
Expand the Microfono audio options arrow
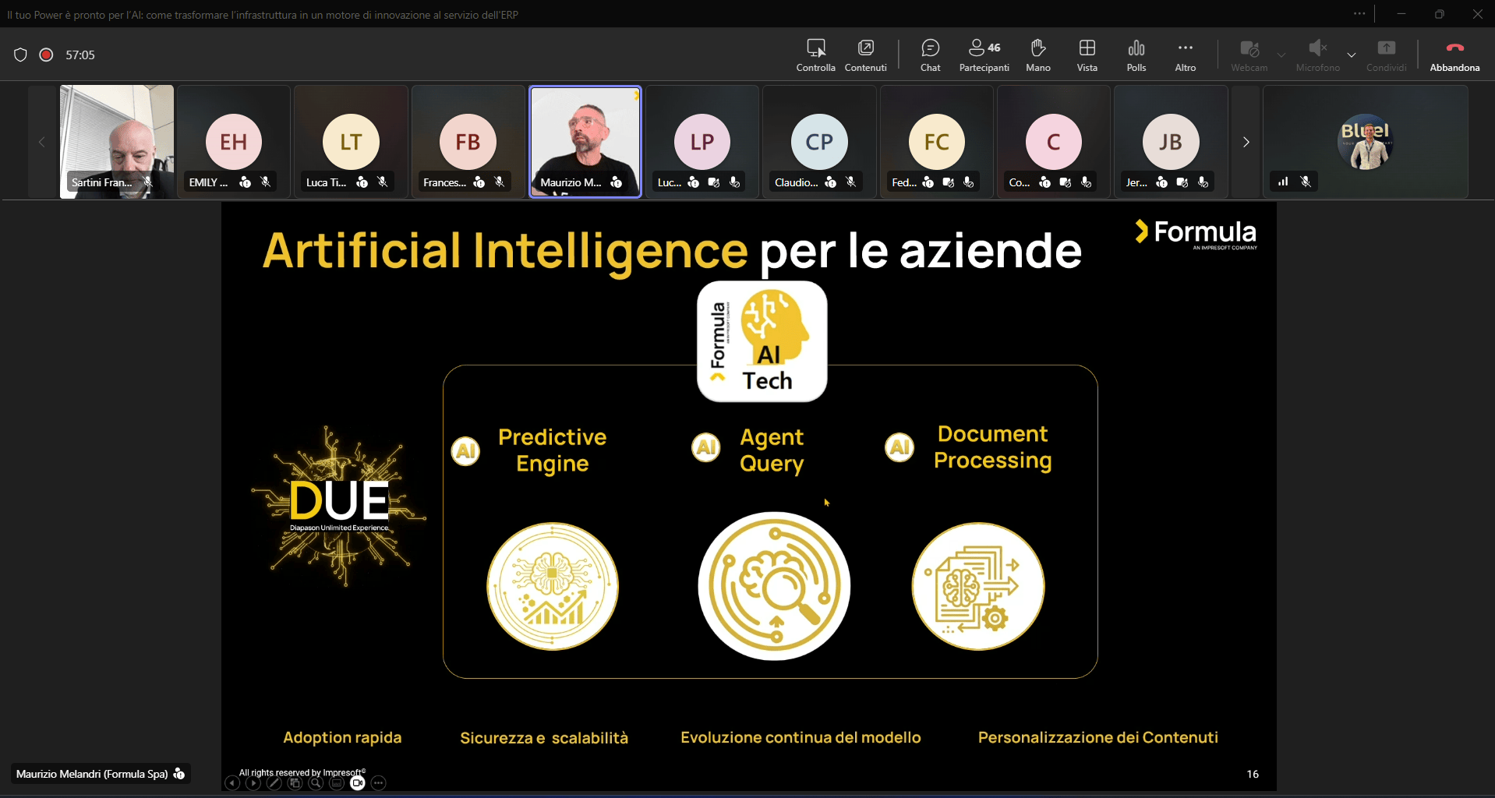pos(1352,55)
